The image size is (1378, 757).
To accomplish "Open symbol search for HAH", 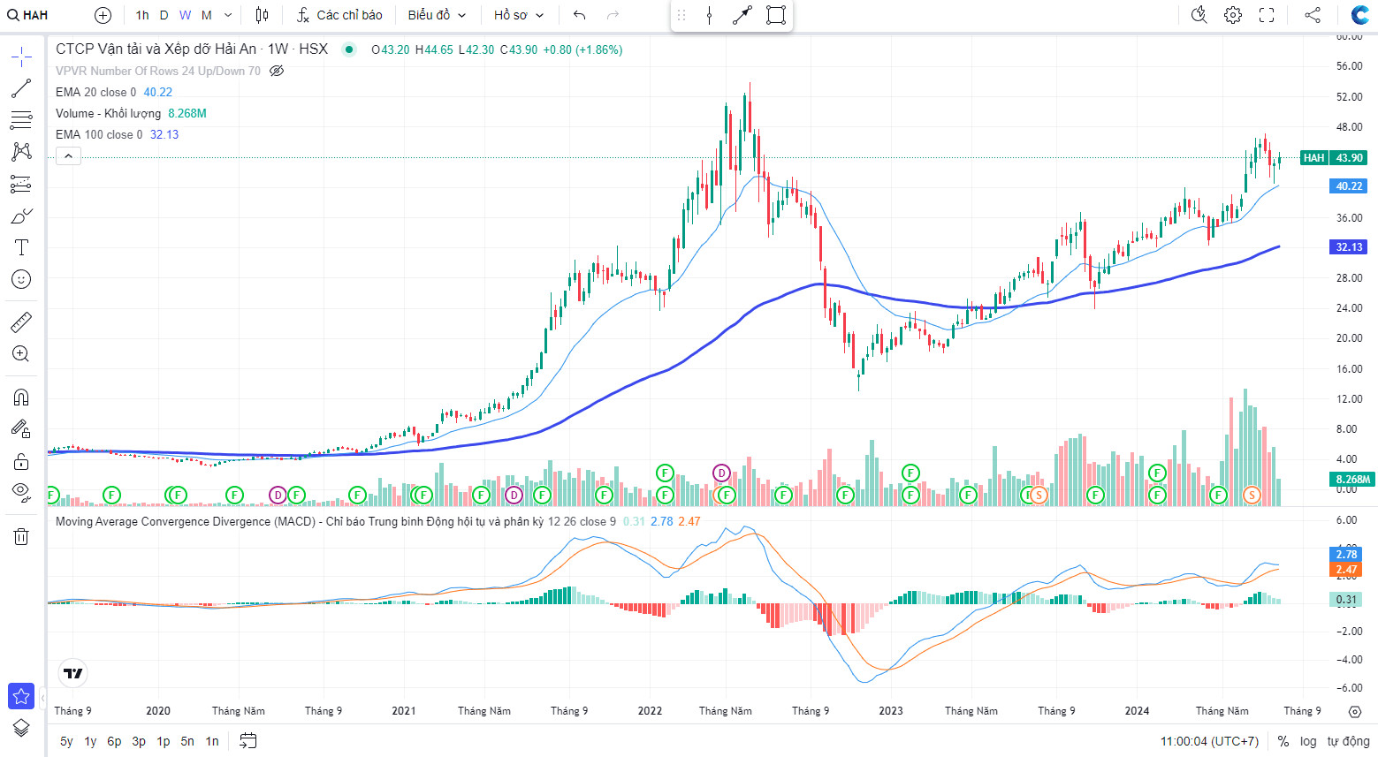I will [x=28, y=15].
